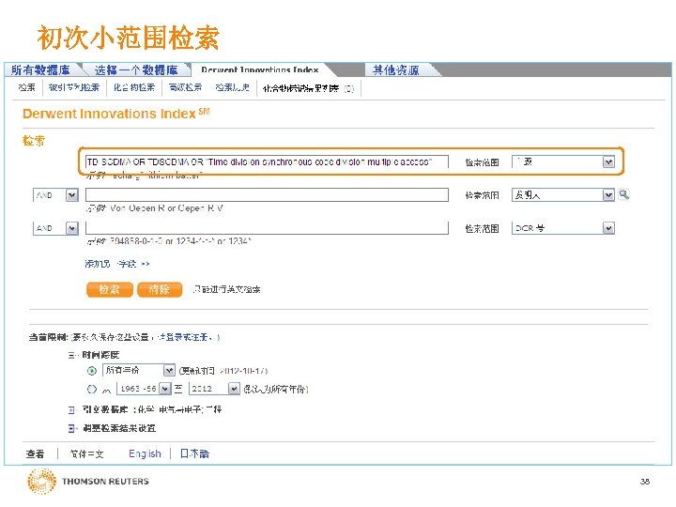Viewport: 676px width, 507px height.
Task: Open the 2012 end year dropdown
Action: coord(214,389)
